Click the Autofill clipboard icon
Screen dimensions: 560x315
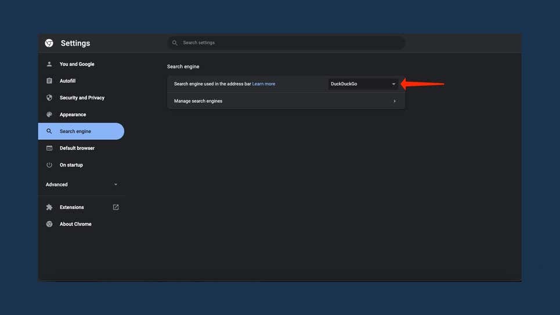[49, 81]
